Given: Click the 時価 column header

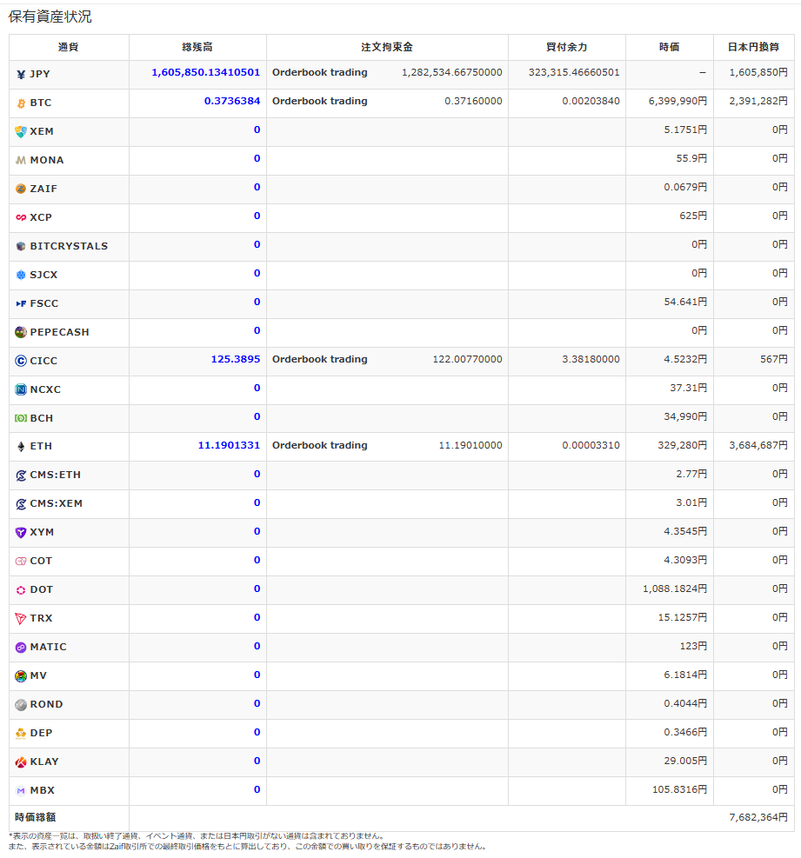Looking at the screenshot, I should 669,47.
